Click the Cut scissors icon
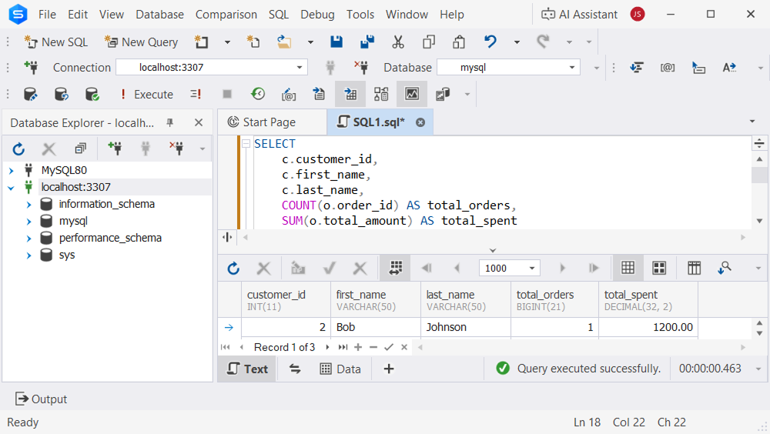The width and height of the screenshot is (770, 434). (398, 42)
